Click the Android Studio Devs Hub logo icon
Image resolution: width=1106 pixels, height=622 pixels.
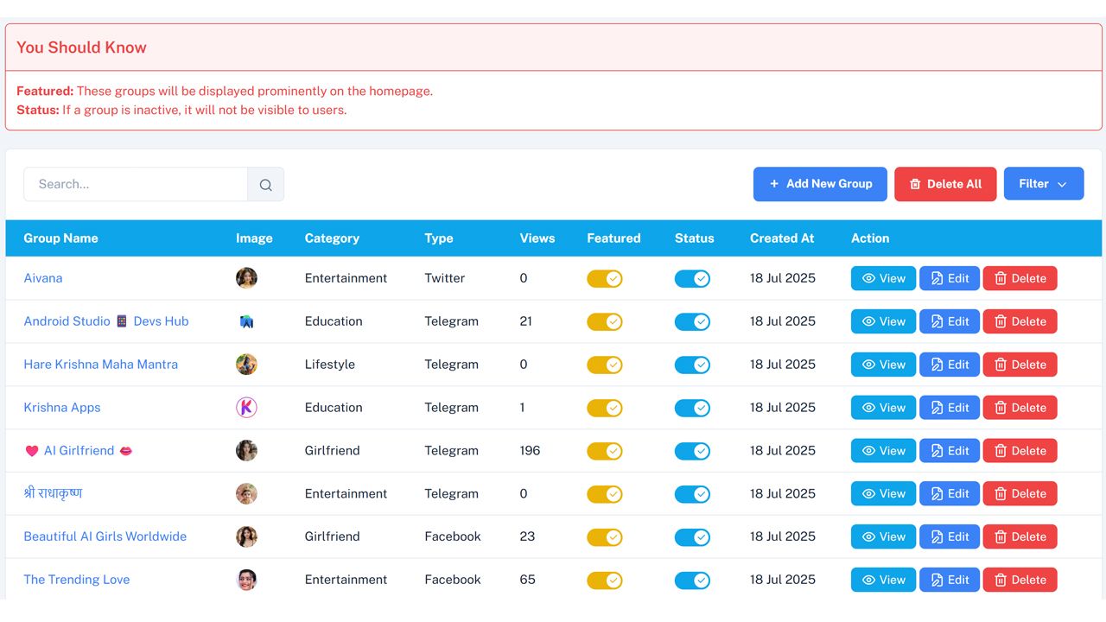pyautogui.click(x=246, y=321)
